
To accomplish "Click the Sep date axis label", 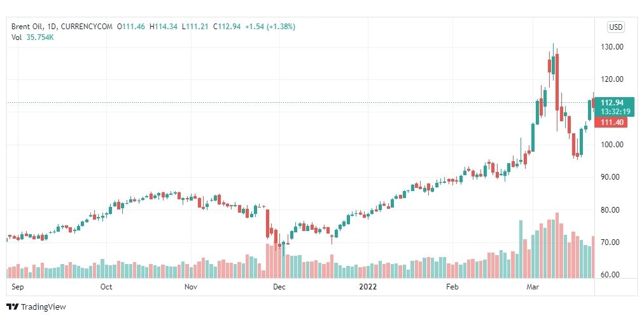I will tap(18, 287).
